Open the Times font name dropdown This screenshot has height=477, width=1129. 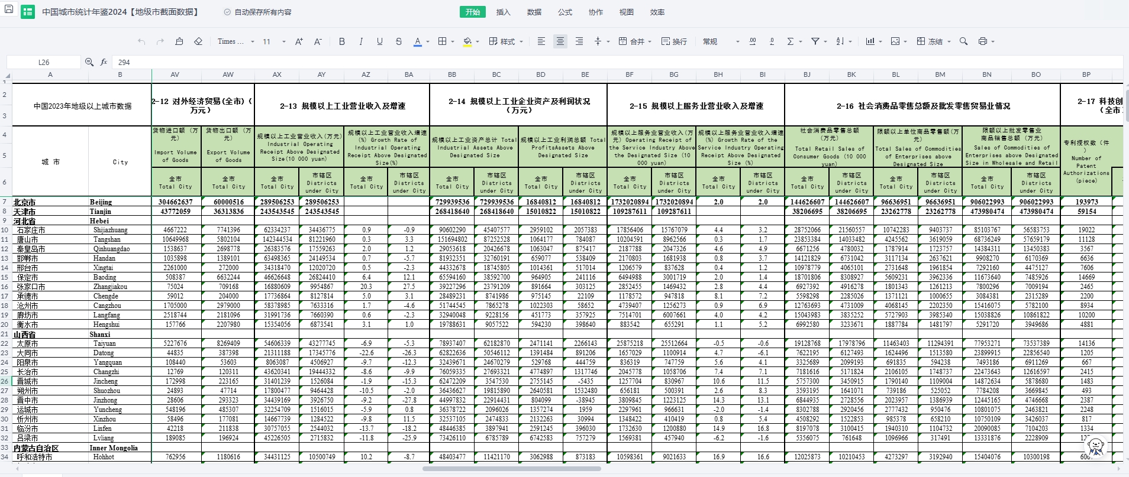point(236,41)
